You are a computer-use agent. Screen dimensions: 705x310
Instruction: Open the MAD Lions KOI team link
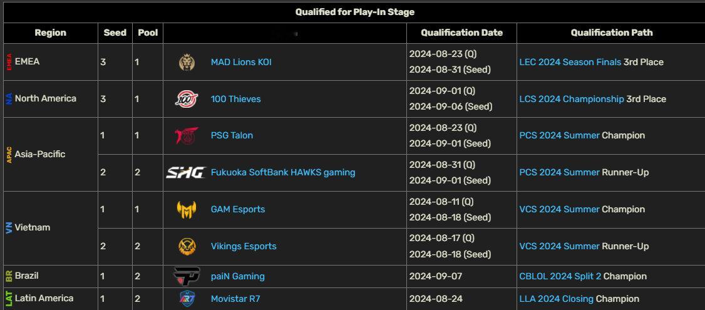pyautogui.click(x=241, y=62)
